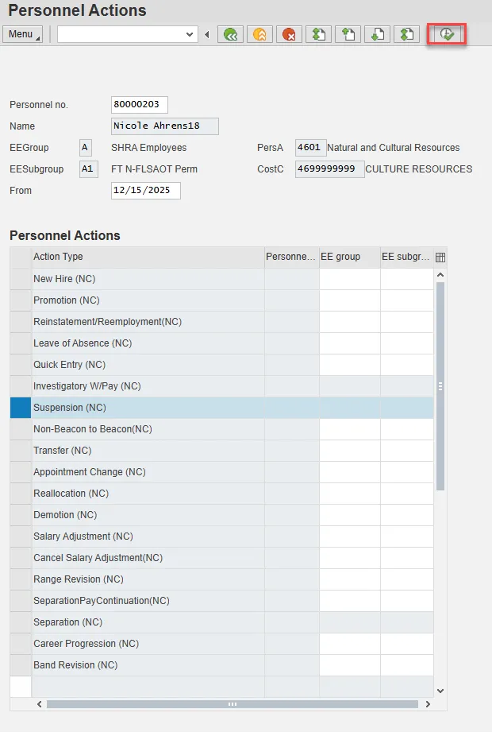
Task: Click the Next page toolbar icon
Action: [377, 34]
